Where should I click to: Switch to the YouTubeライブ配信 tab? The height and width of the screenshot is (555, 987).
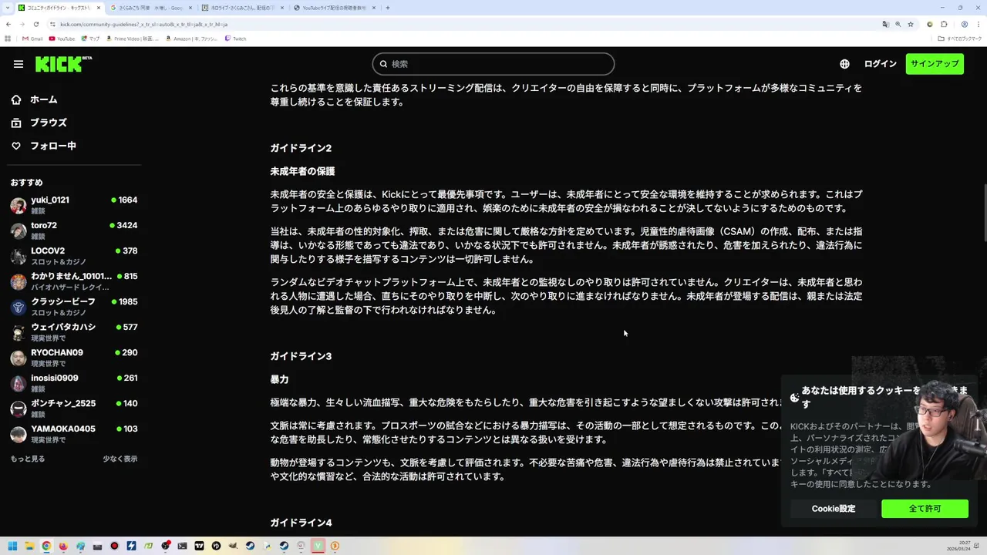point(334,8)
